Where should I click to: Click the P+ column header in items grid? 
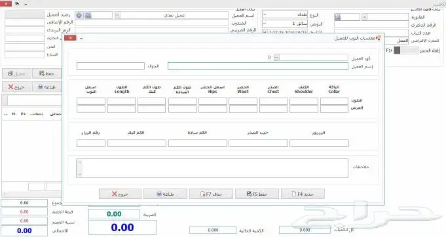24,114
